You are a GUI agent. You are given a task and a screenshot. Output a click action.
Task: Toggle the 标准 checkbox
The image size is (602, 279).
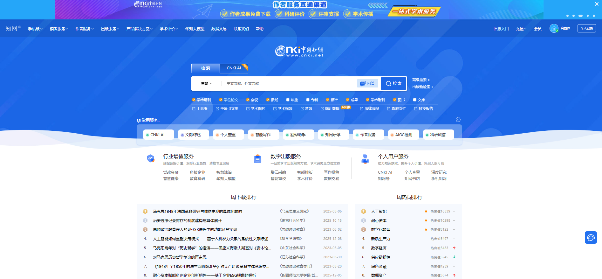(x=328, y=100)
